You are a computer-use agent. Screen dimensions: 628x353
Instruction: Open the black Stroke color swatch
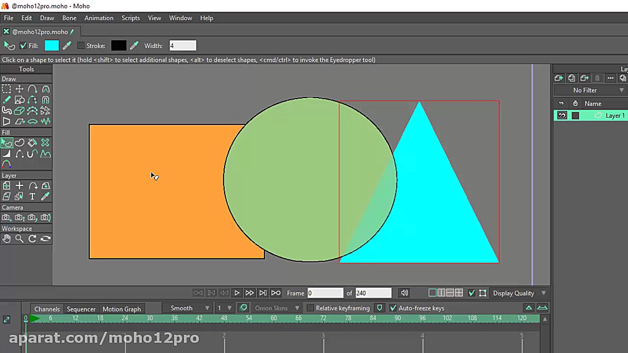[x=118, y=46]
